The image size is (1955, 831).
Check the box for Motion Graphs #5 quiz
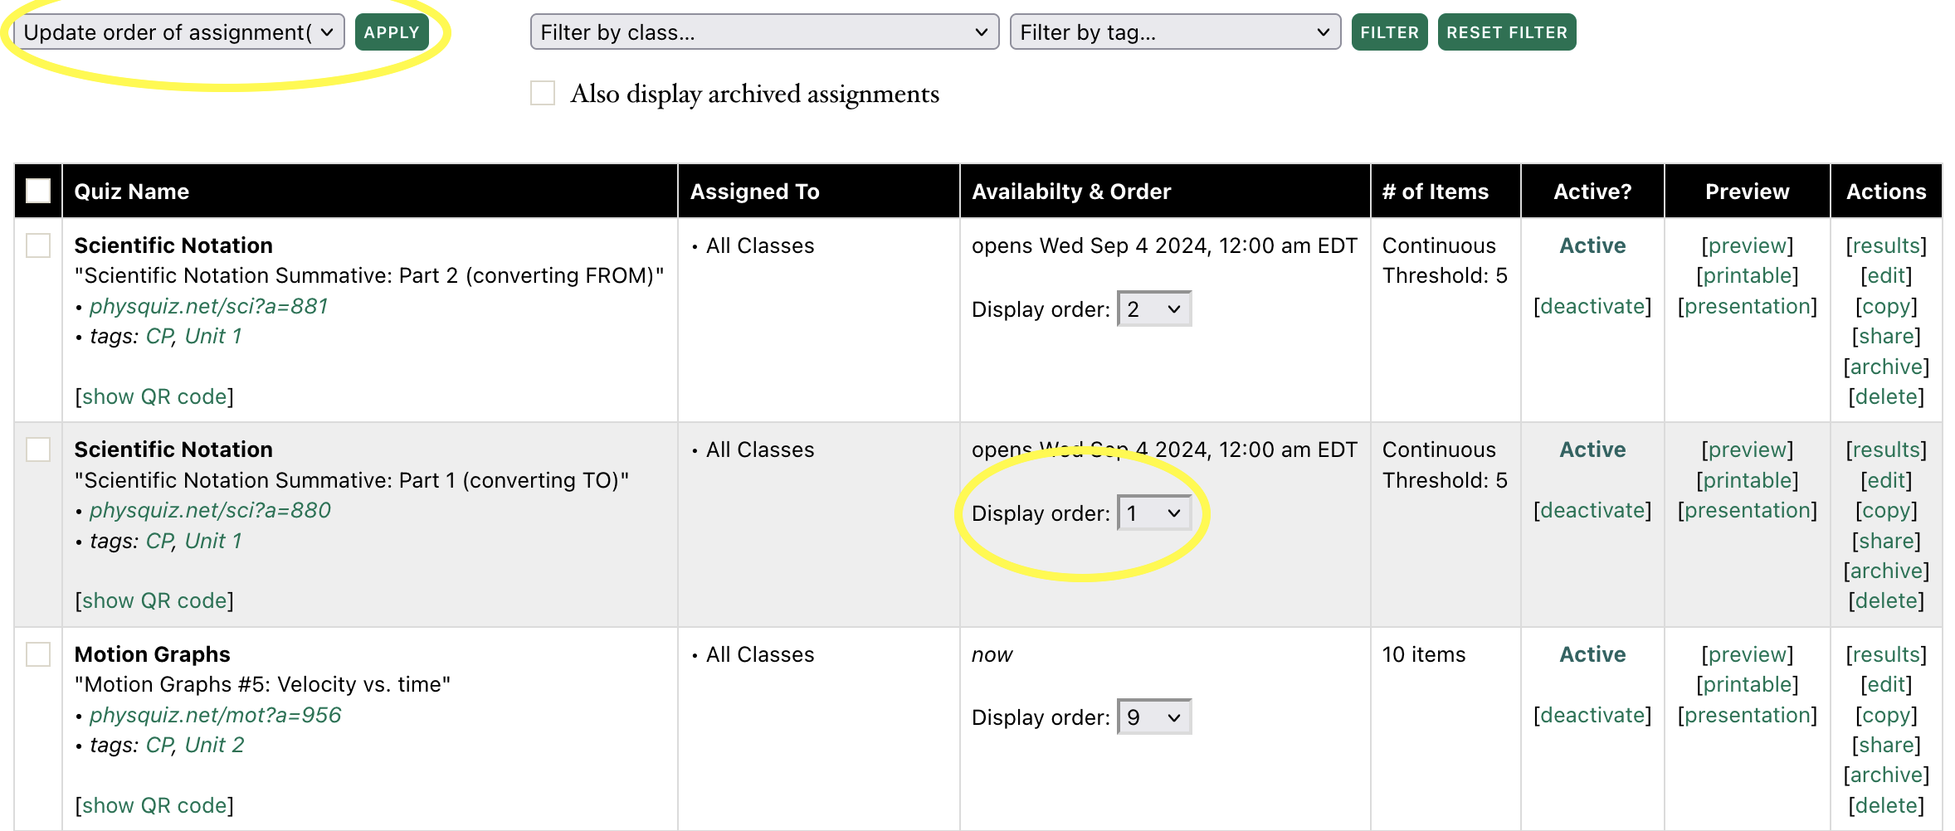click(x=38, y=654)
